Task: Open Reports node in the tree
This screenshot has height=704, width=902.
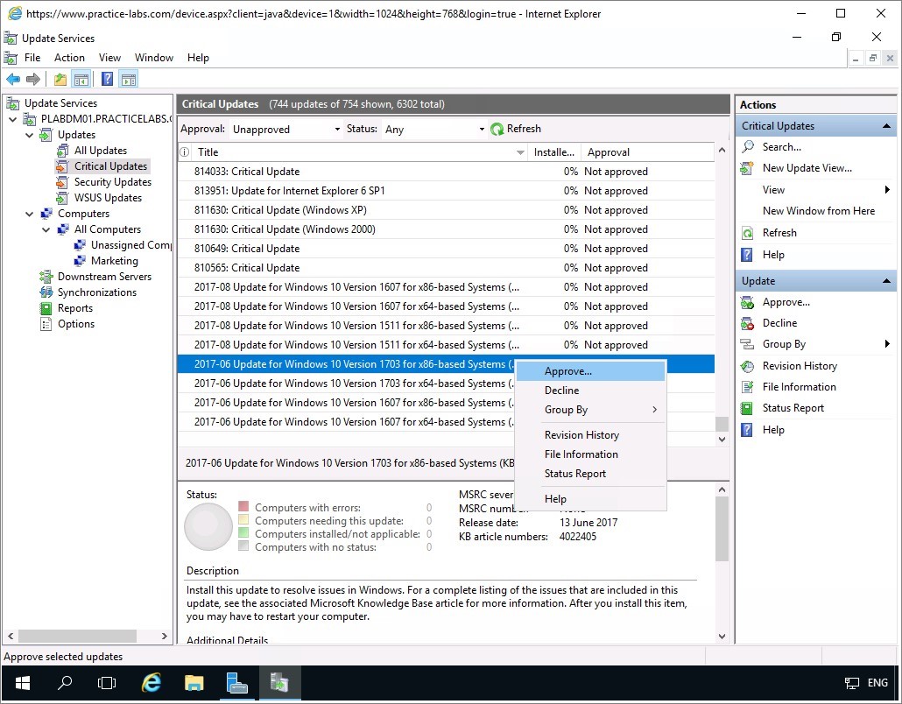Action: coord(74,308)
